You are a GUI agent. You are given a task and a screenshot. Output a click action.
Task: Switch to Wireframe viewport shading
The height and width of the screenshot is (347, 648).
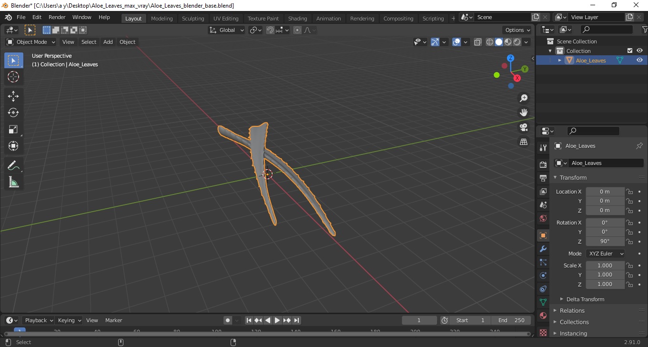tap(490, 42)
